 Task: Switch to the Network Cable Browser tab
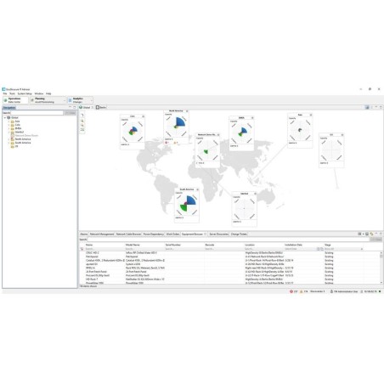pyautogui.click(x=128, y=234)
